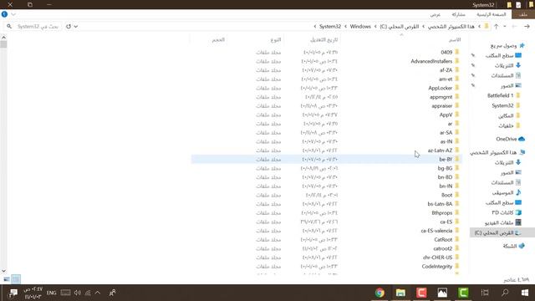The image size is (535, 301).
Task: Open the Explorer help icon
Action: pos(4,14)
